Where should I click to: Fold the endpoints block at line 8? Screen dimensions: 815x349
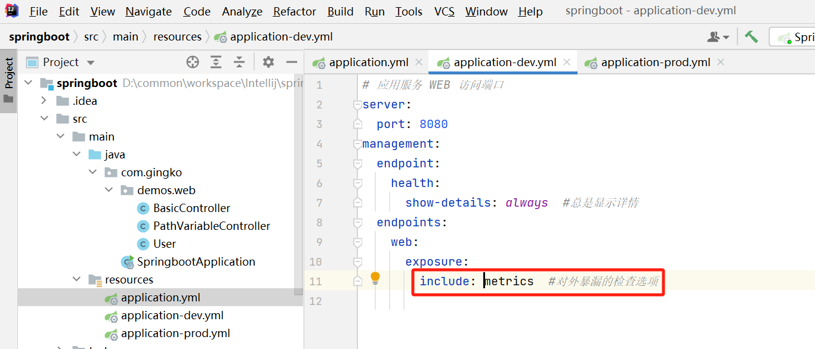tap(357, 222)
